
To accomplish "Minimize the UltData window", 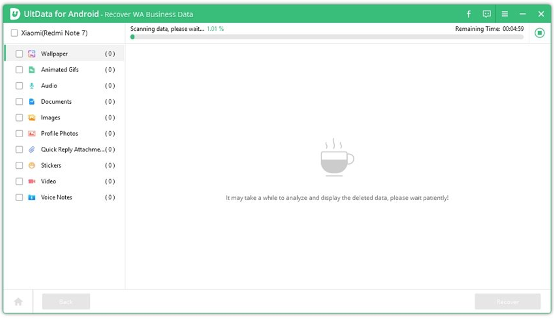I will coord(523,14).
